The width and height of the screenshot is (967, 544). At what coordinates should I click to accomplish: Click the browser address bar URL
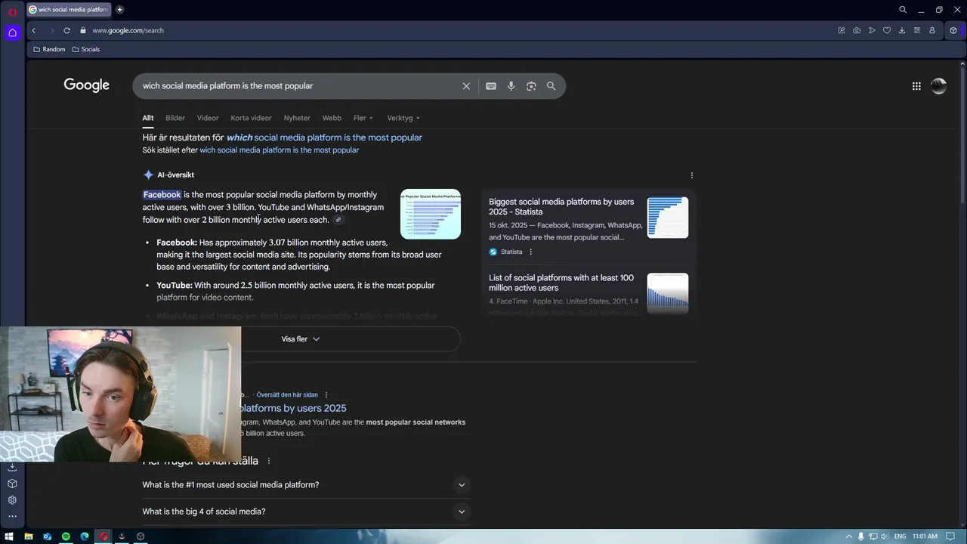click(128, 30)
